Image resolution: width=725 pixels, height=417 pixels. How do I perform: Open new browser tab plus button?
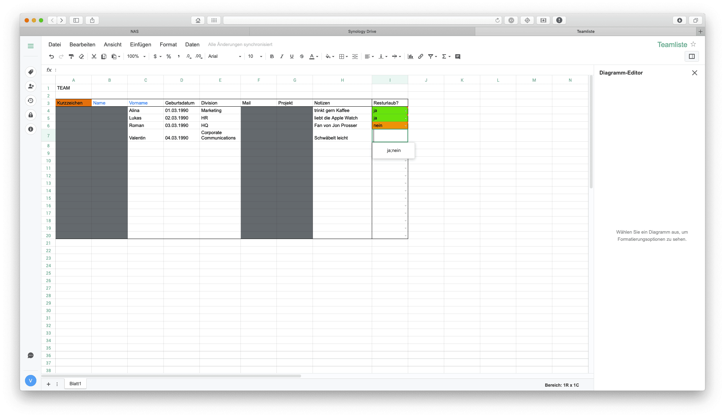700,31
